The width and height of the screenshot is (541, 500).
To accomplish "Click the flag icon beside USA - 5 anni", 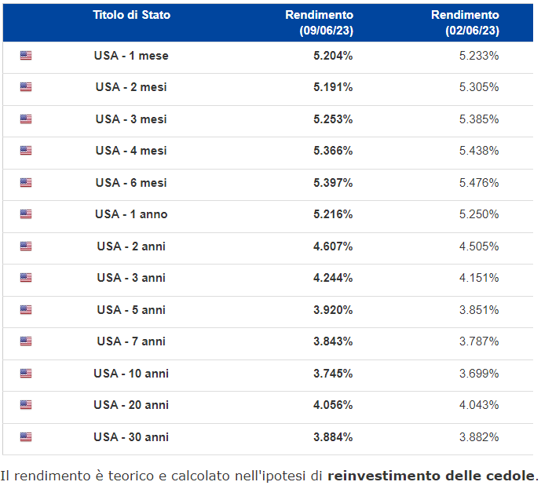I will [x=26, y=310].
